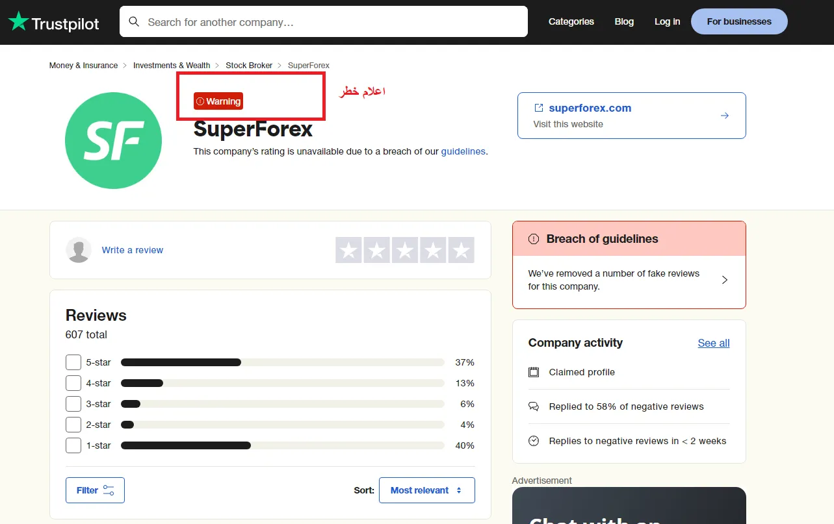Go to Blog in the header
The image size is (834, 524).
624,22
